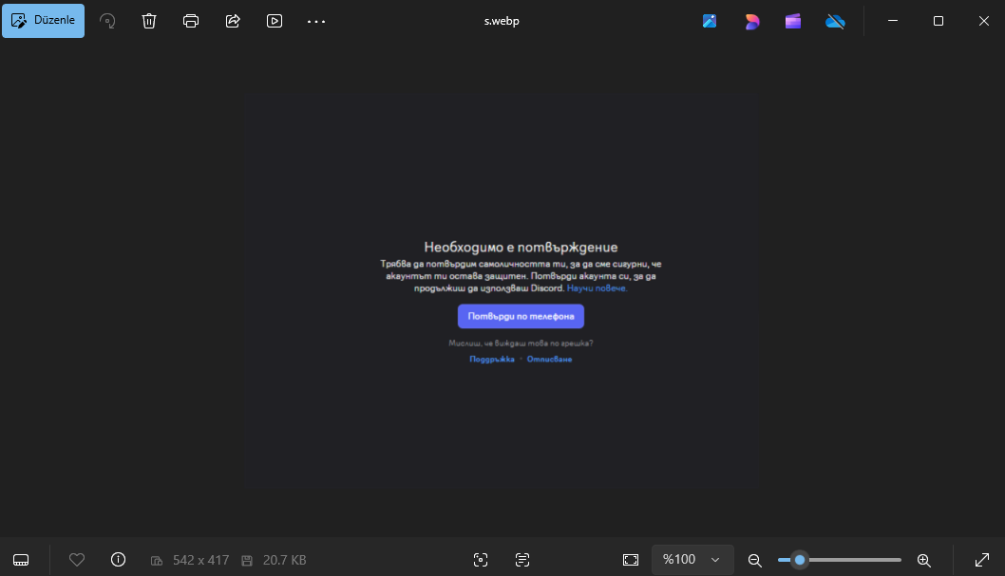Adjust the zoom slider handle
1005x576 pixels.
pos(800,560)
